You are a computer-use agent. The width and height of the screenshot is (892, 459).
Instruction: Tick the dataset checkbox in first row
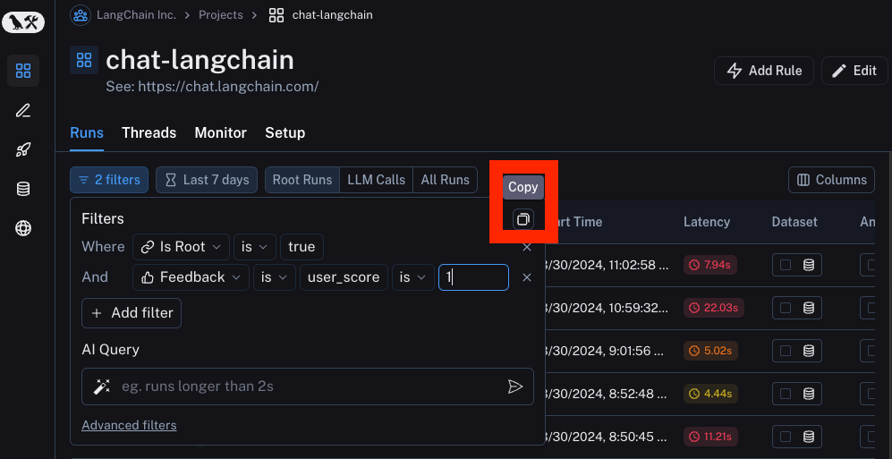point(786,265)
